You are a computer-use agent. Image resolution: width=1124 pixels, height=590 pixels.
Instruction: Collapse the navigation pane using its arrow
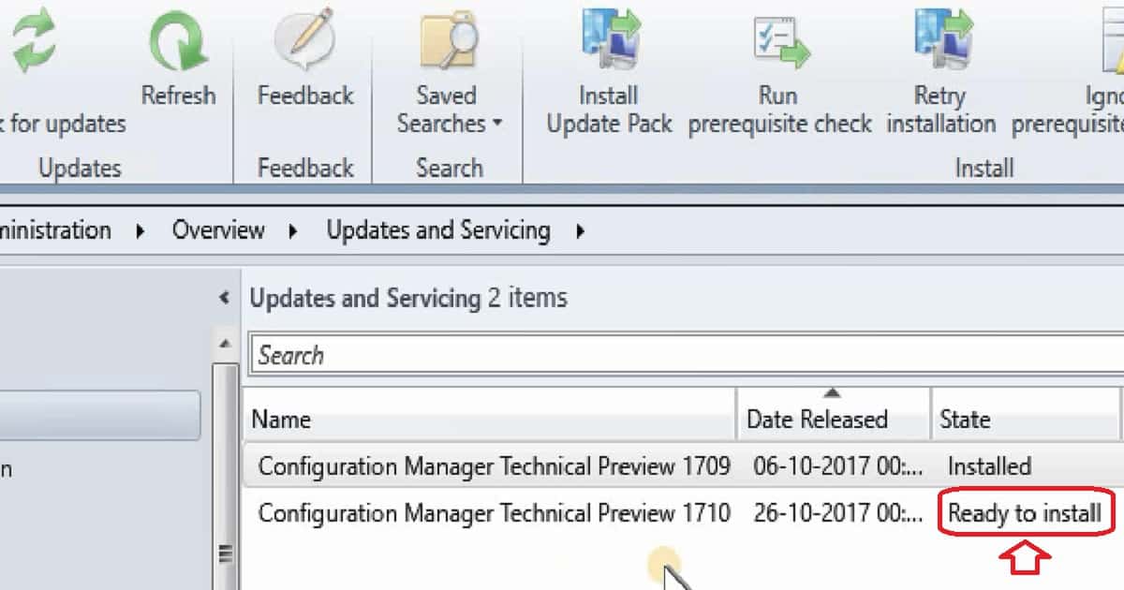(x=224, y=299)
